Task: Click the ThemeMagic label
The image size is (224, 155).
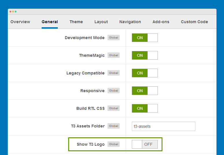Action: point(92,55)
